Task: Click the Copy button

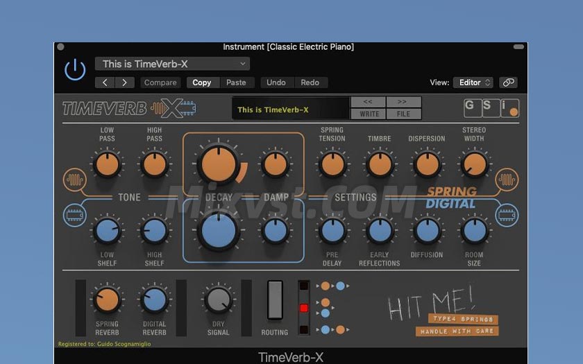Action: coord(202,83)
